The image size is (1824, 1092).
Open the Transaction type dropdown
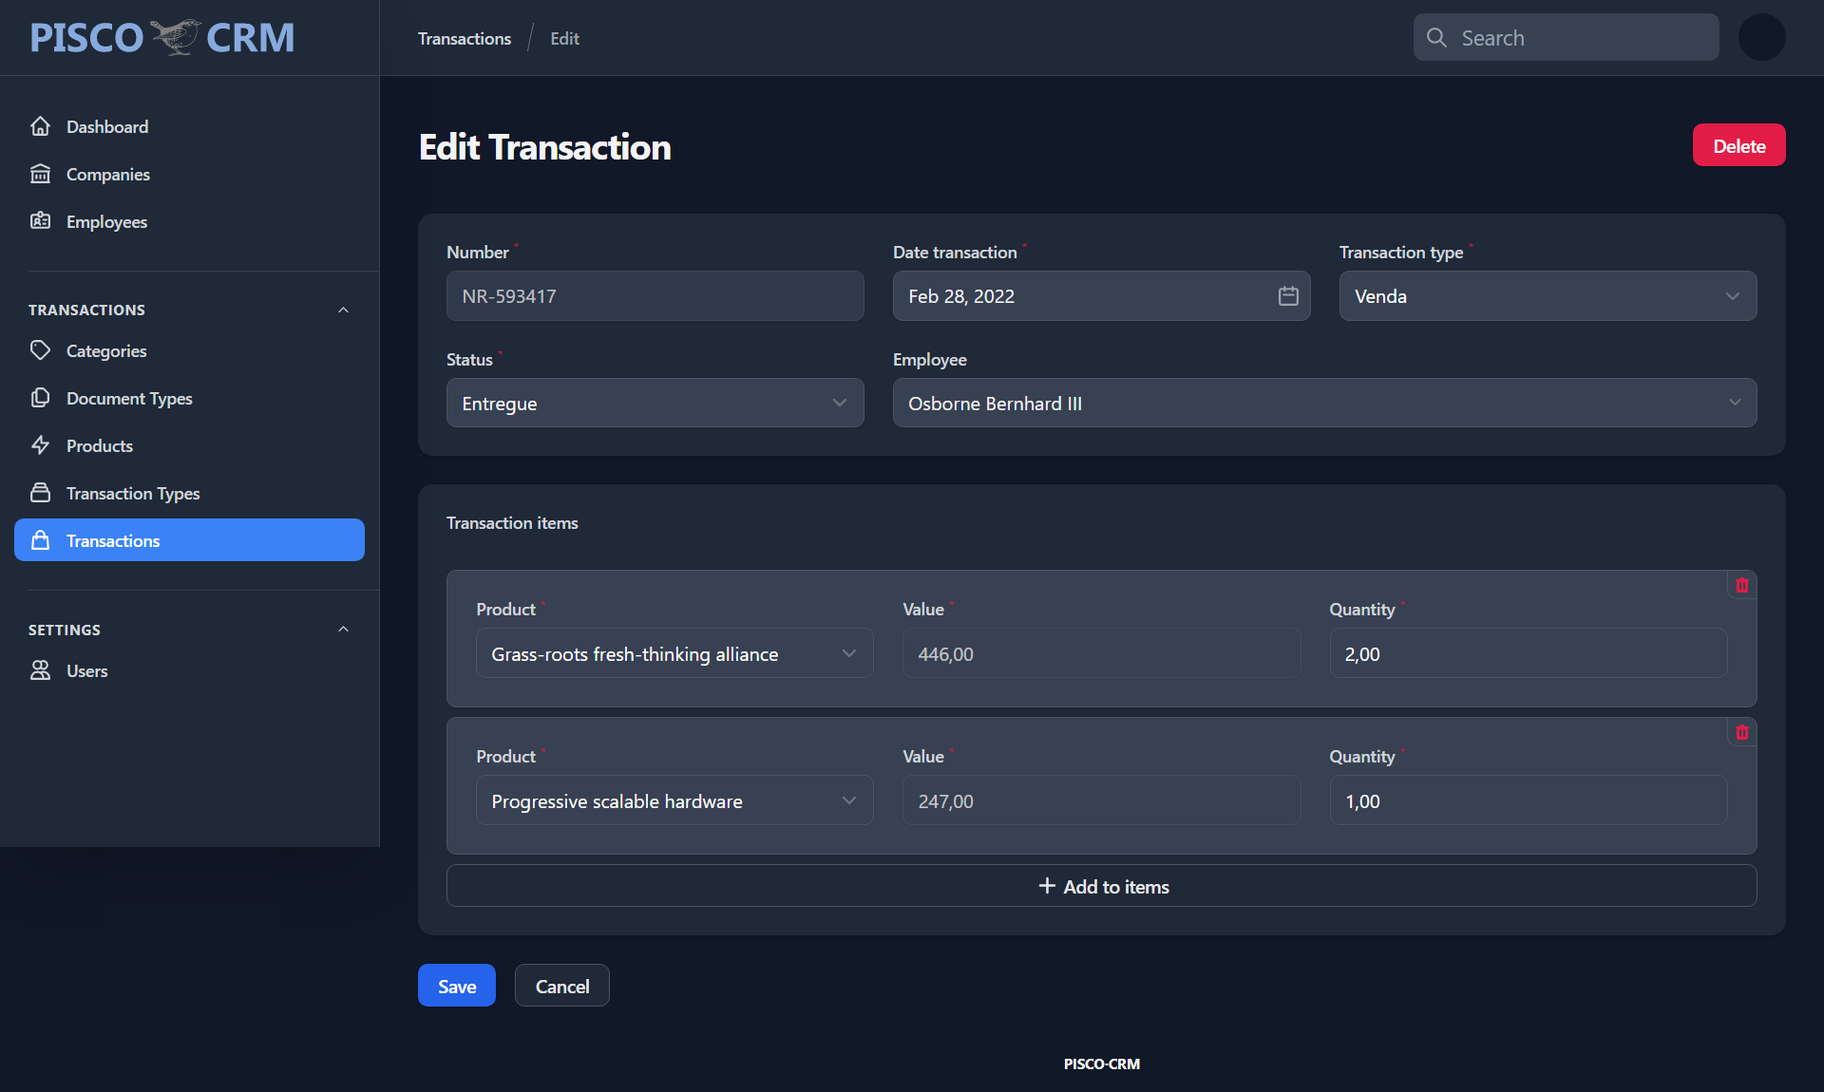(1548, 296)
